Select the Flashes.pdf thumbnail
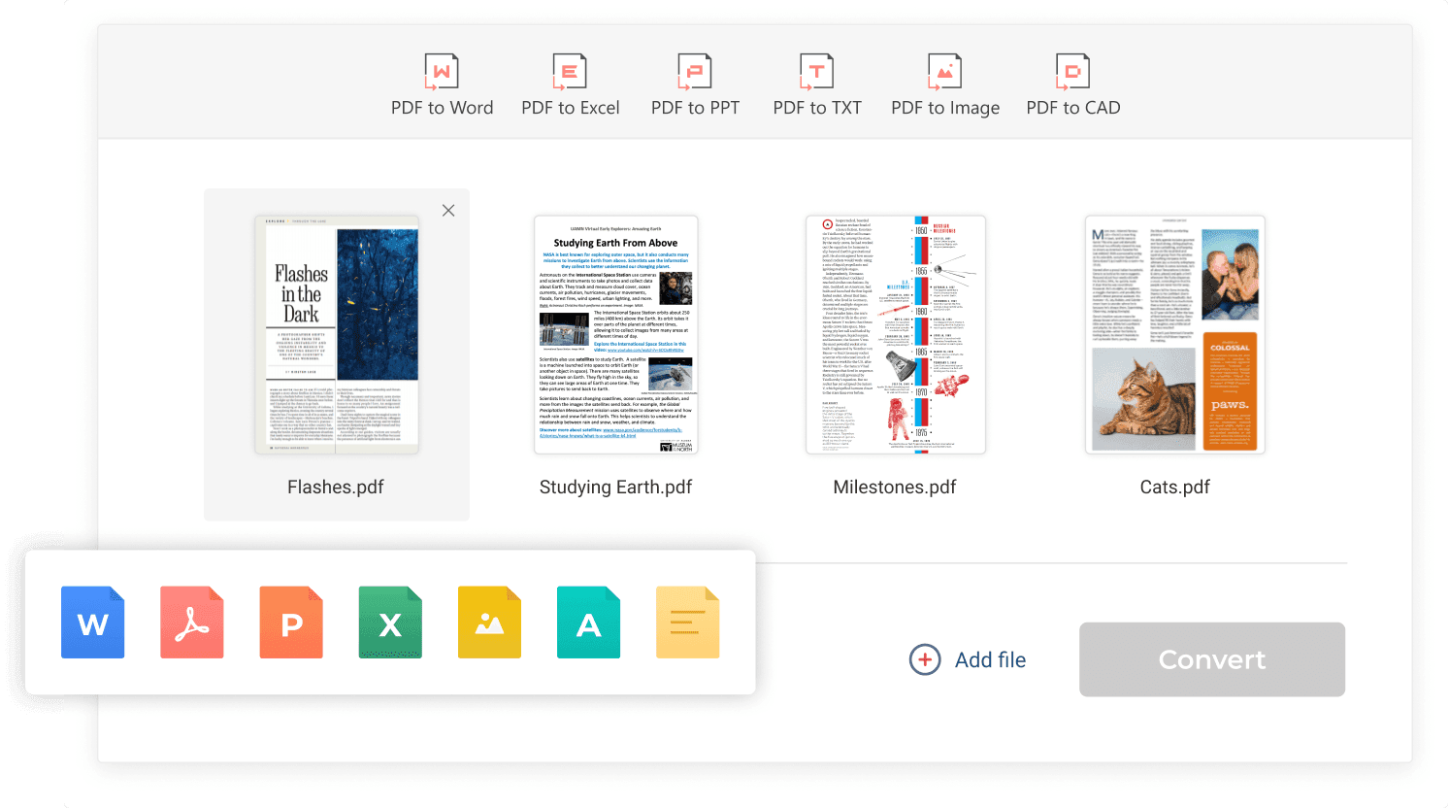 coord(337,335)
